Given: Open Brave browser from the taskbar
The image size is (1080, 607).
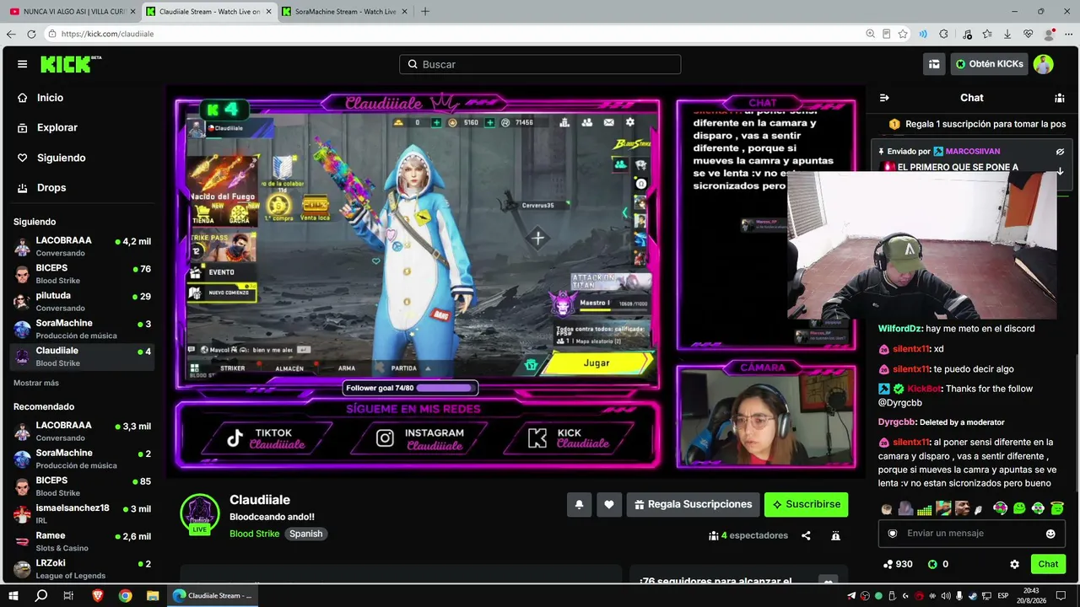Looking at the screenshot, I should point(97,595).
